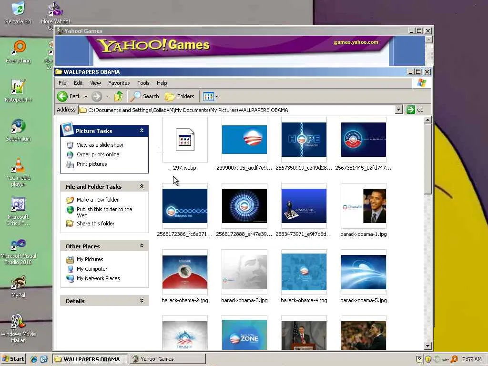Open the Search toolbar button
Image resolution: width=488 pixels, height=366 pixels.
click(145, 96)
